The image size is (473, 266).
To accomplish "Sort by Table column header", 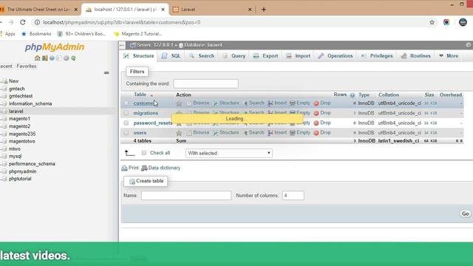I will 140,95.
